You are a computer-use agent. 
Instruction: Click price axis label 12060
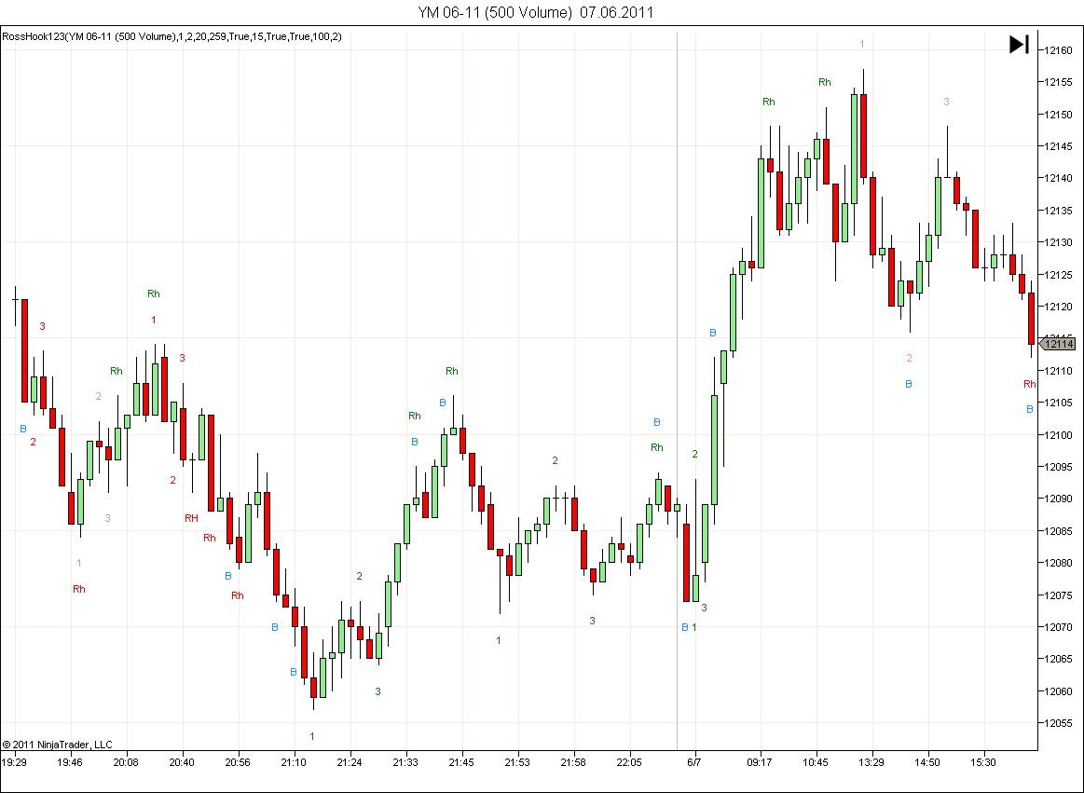pyautogui.click(x=1059, y=691)
